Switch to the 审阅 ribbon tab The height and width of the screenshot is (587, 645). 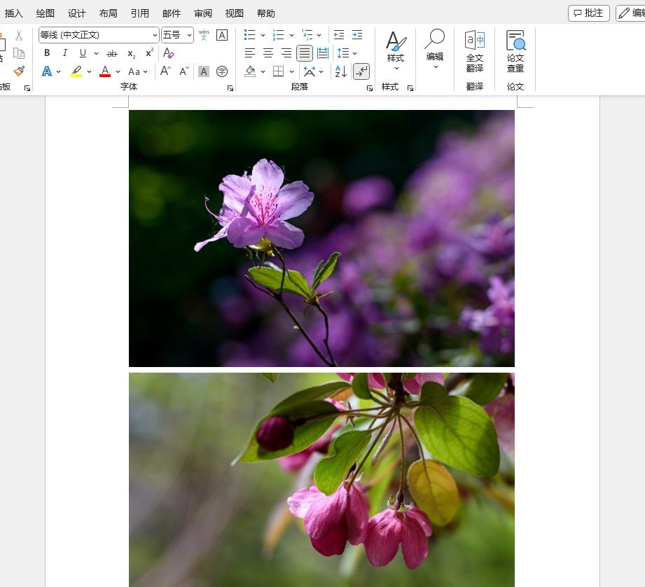[x=203, y=13]
